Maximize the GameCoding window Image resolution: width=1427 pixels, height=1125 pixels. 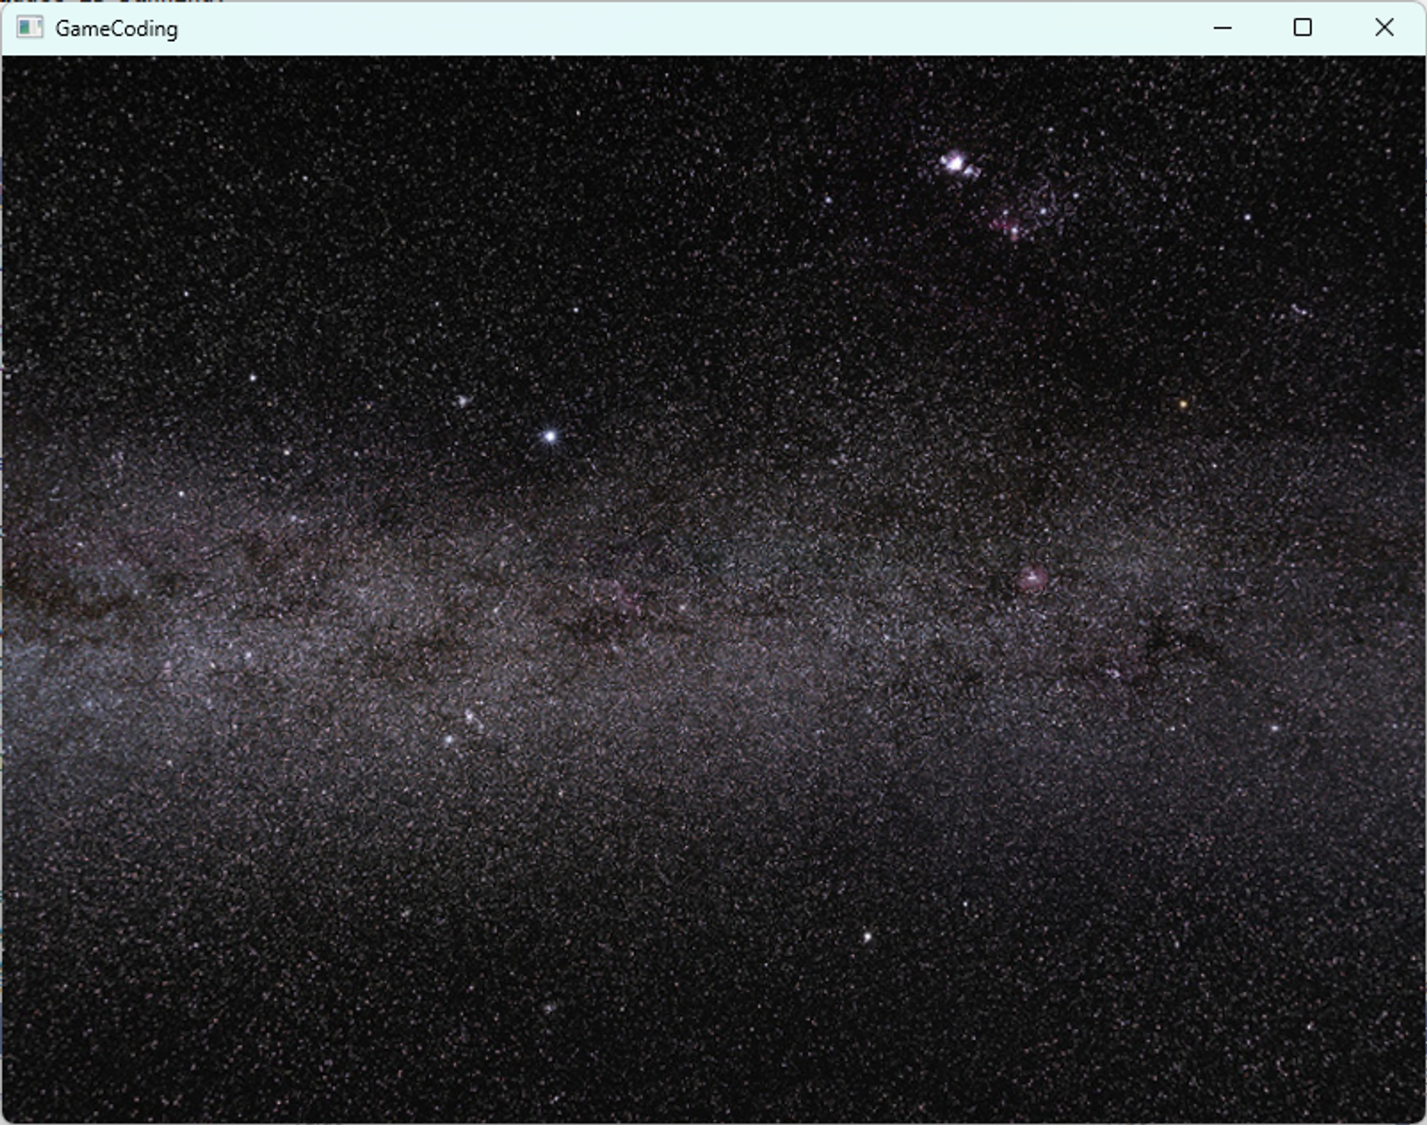(x=1302, y=28)
